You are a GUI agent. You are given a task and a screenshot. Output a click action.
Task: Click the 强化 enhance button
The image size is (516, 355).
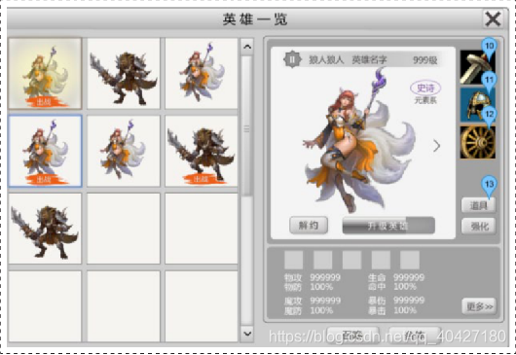[x=478, y=227]
